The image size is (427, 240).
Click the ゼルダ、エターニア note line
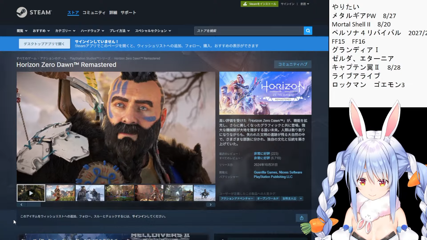363,59
